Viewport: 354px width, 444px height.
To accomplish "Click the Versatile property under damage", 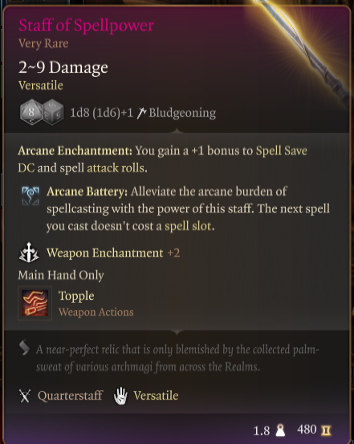I will tap(41, 86).
